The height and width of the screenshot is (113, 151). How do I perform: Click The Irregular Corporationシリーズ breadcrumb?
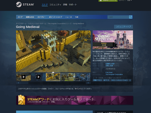coord(60,24)
